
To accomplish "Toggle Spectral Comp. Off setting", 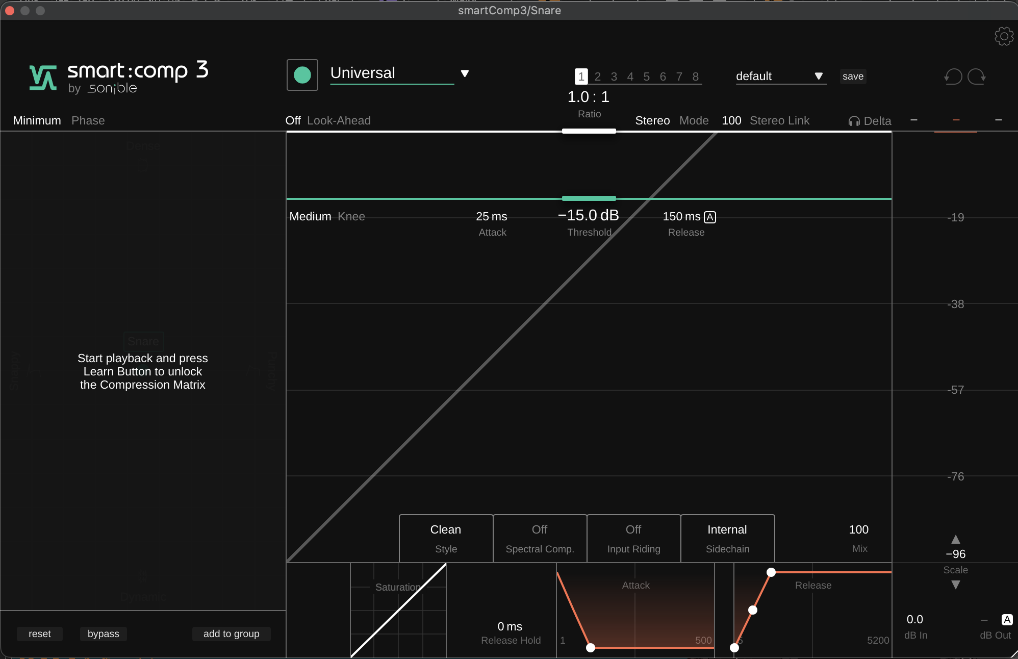I will pyautogui.click(x=540, y=538).
